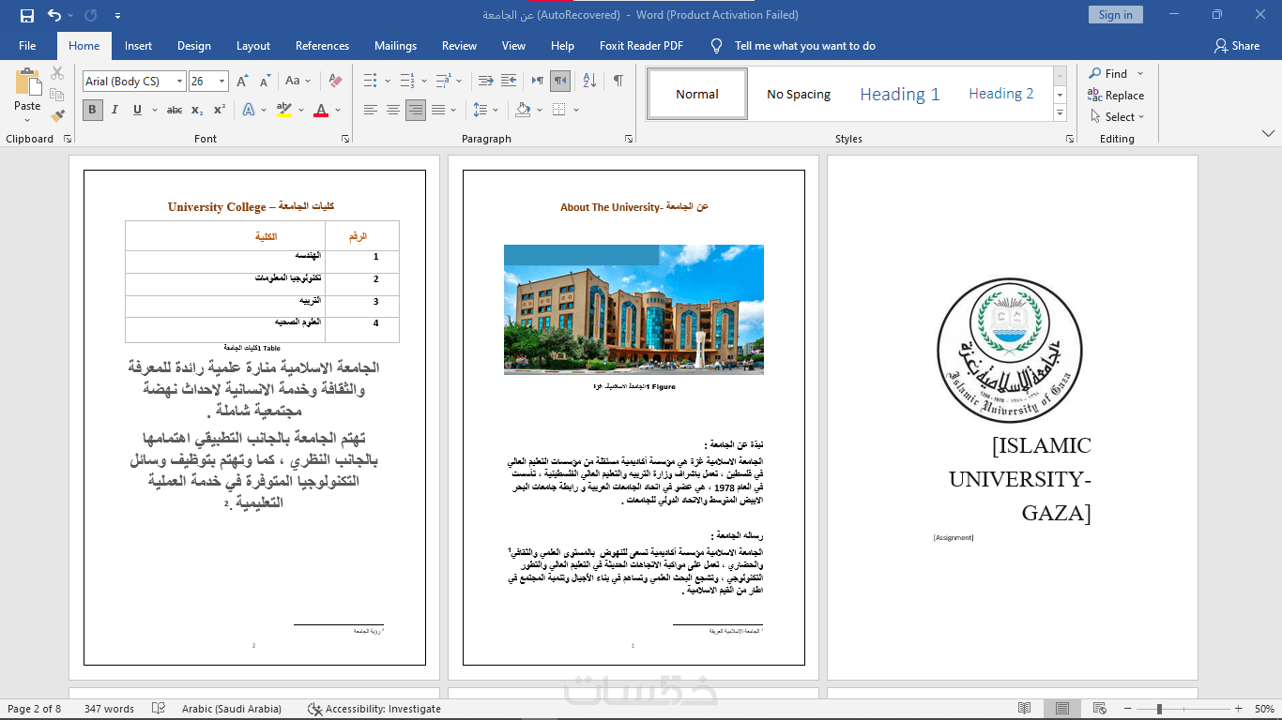Viewport: 1282px width, 720px height.
Task: Undo the last action
Action: [54, 15]
